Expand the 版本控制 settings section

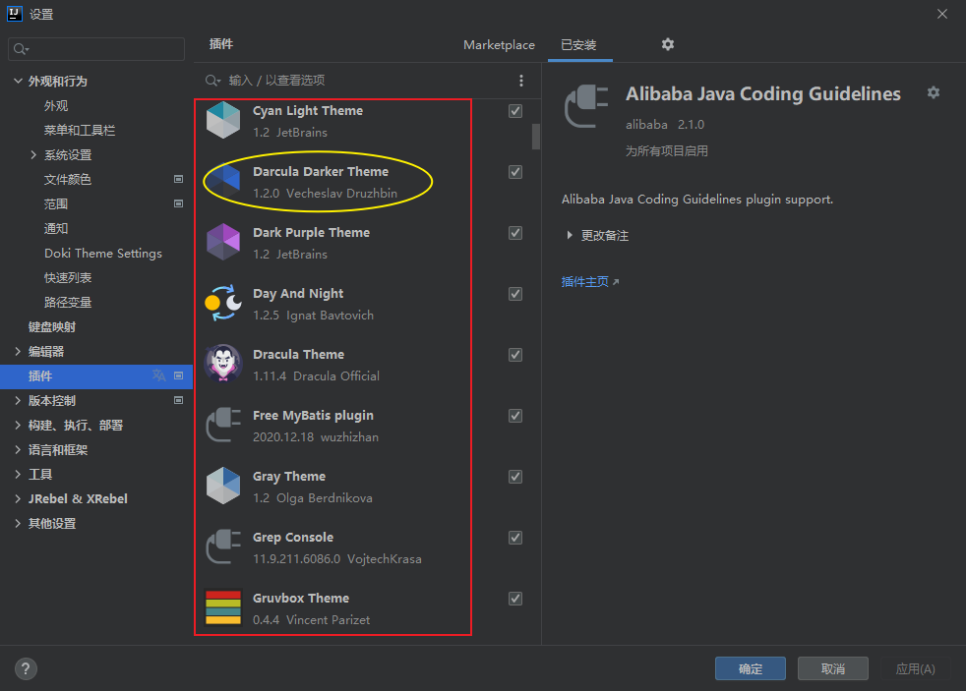pyautogui.click(x=18, y=401)
